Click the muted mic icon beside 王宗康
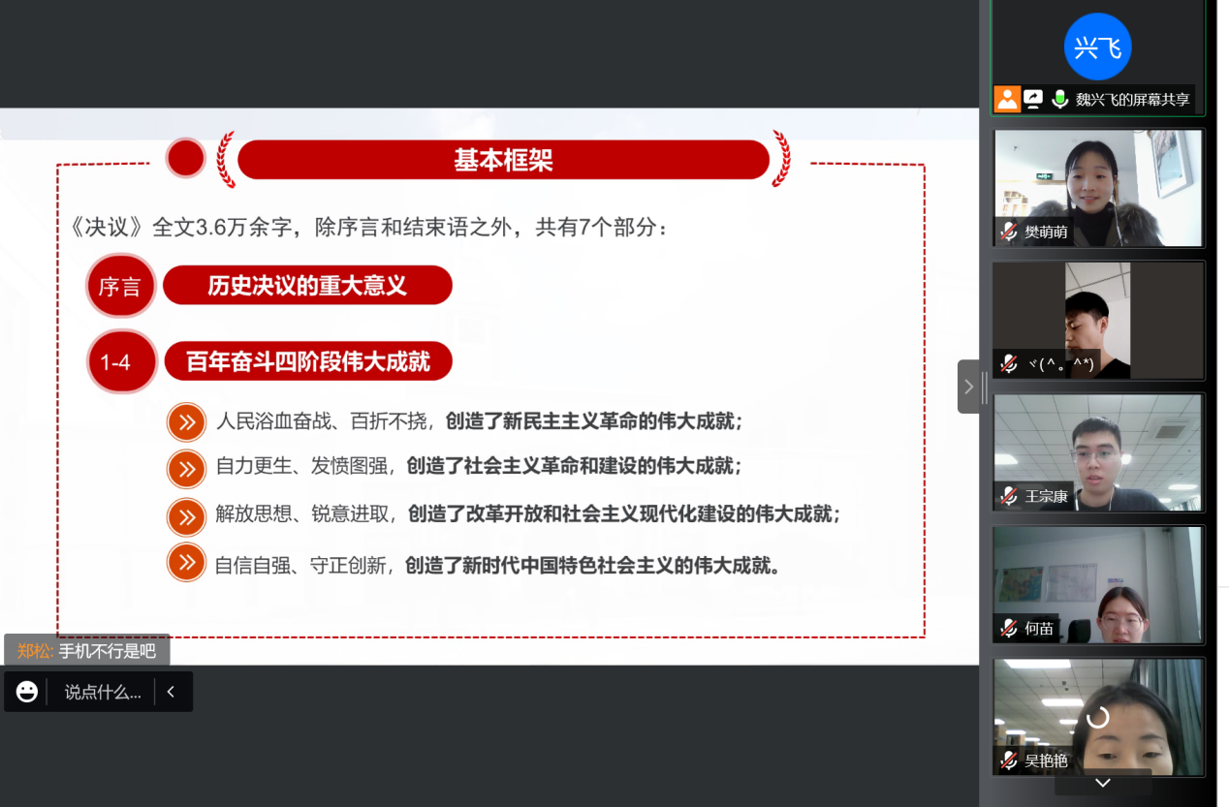 pos(1009,496)
